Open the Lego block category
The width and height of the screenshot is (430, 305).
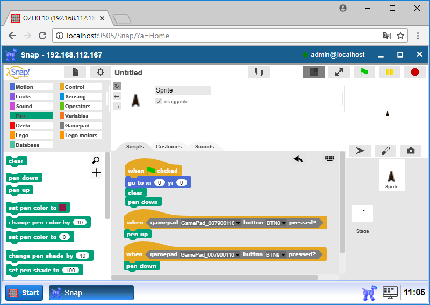tap(31, 135)
